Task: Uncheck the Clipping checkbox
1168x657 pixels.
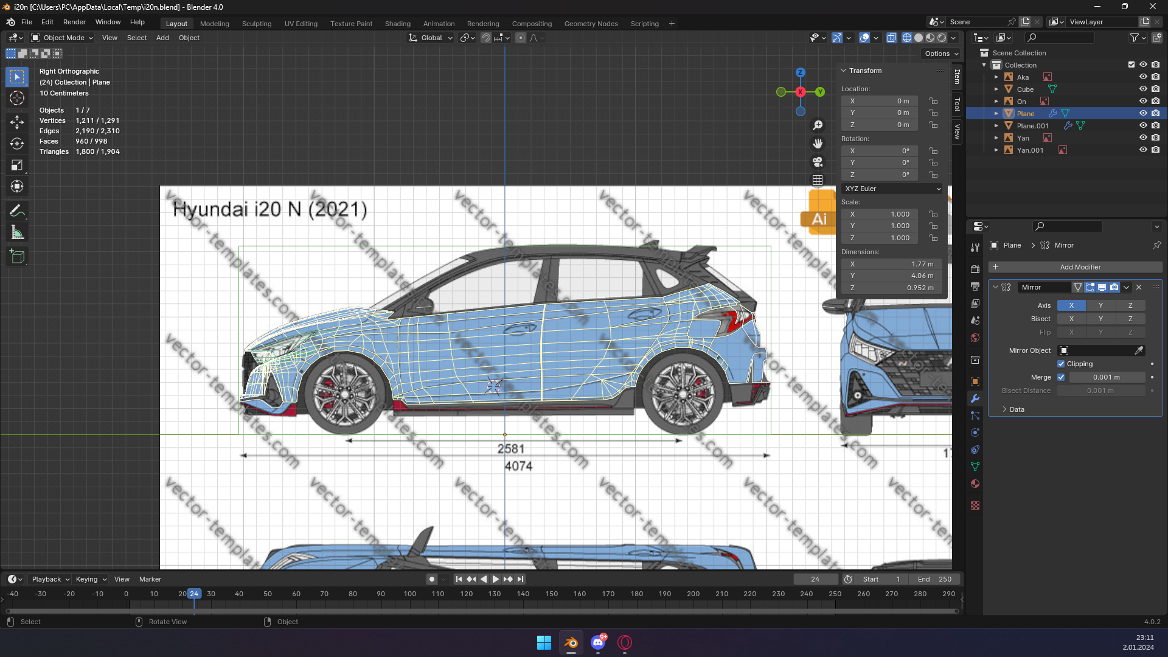Action: [x=1061, y=364]
